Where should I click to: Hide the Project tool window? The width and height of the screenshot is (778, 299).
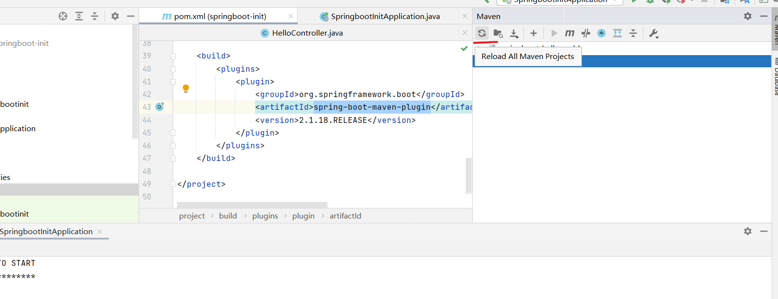tap(131, 16)
